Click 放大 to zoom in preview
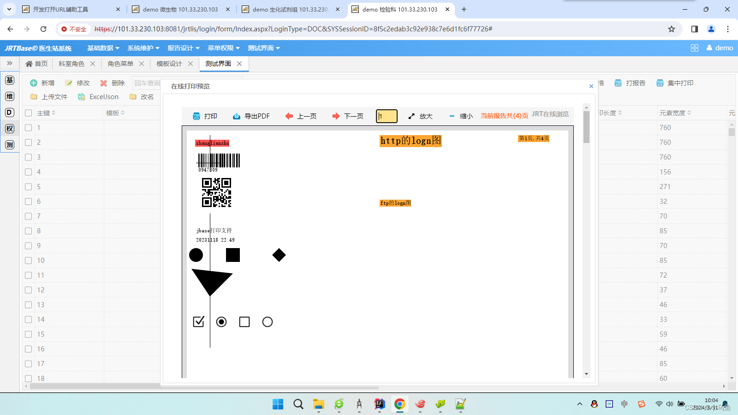The height and width of the screenshot is (415, 738). 420,116
